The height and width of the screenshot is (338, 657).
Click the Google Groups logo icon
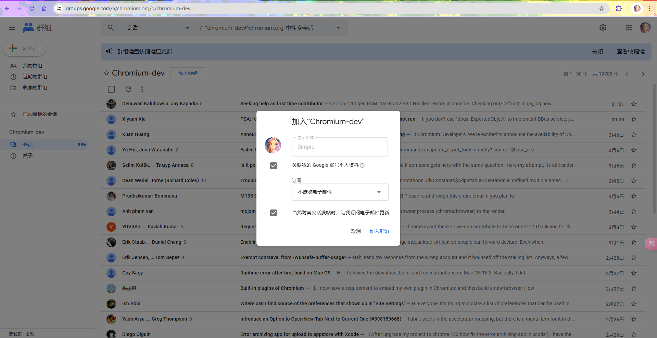(28, 28)
